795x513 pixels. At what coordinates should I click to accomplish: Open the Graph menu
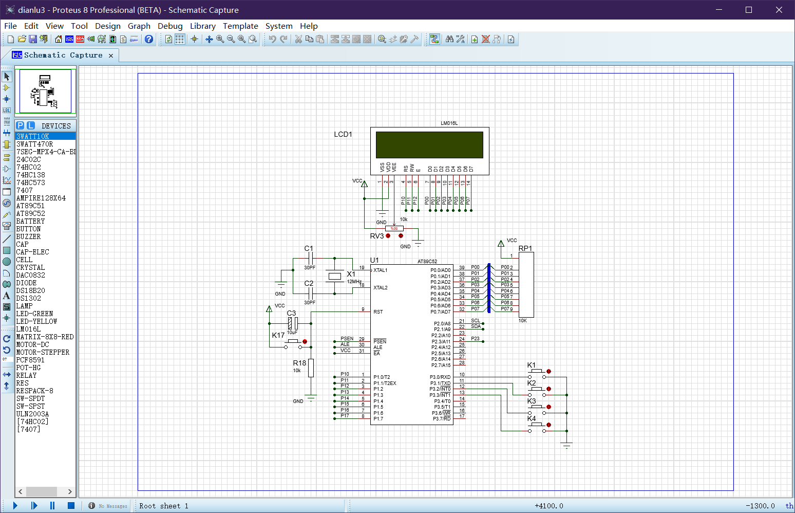click(x=139, y=26)
